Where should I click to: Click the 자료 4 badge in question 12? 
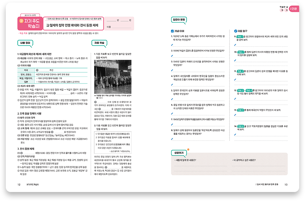249,90
